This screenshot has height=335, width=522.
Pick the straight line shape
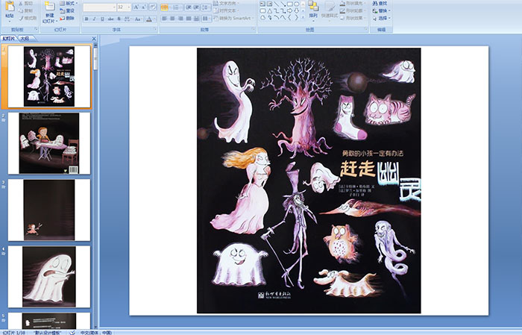(x=277, y=4)
